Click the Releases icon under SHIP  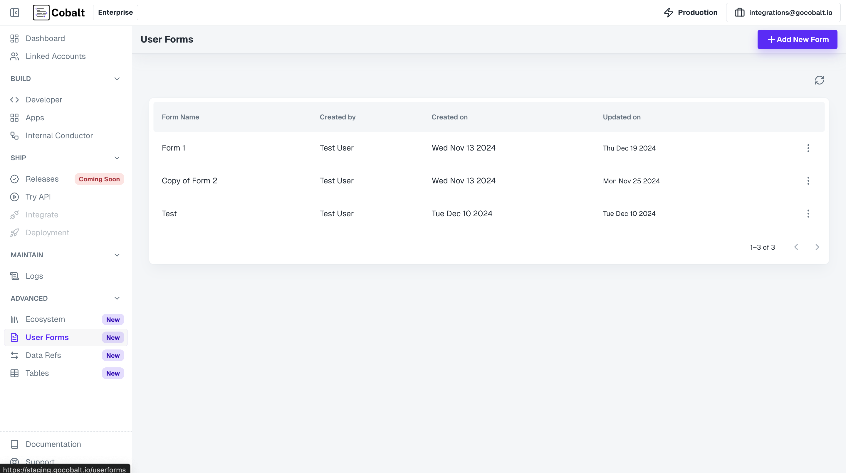click(x=14, y=179)
